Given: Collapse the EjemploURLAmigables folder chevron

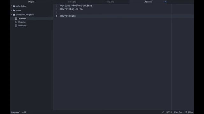Looking at the screenshot, I should point(11,15).
